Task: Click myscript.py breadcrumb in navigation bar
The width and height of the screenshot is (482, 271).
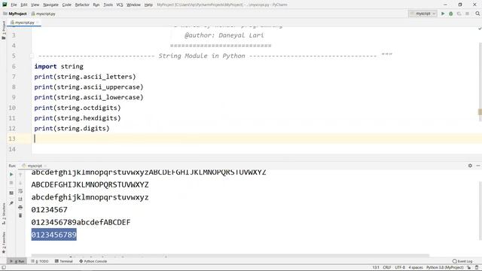Action: 44,14
